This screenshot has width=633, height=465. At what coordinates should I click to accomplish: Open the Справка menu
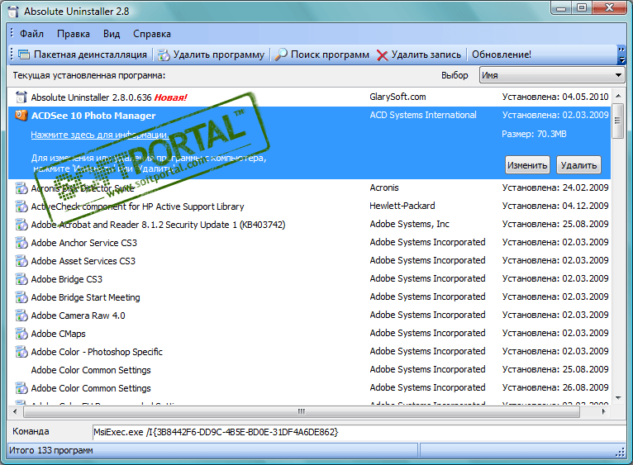click(152, 34)
